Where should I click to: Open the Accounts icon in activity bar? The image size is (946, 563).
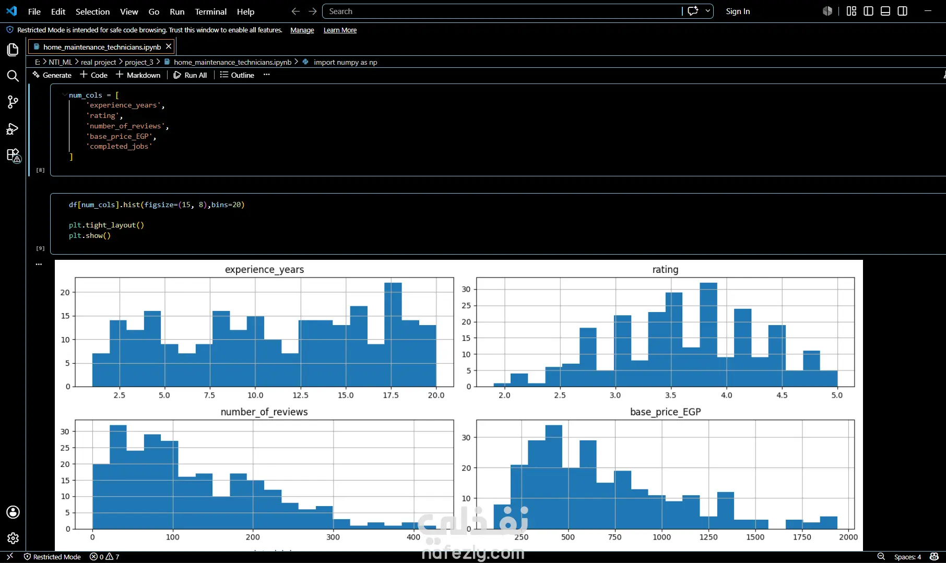[x=13, y=512]
